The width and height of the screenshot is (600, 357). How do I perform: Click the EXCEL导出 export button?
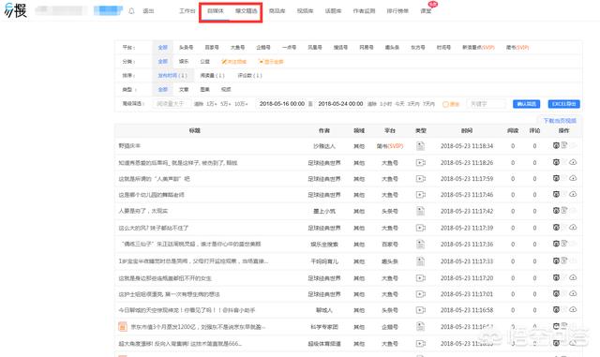click(564, 104)
